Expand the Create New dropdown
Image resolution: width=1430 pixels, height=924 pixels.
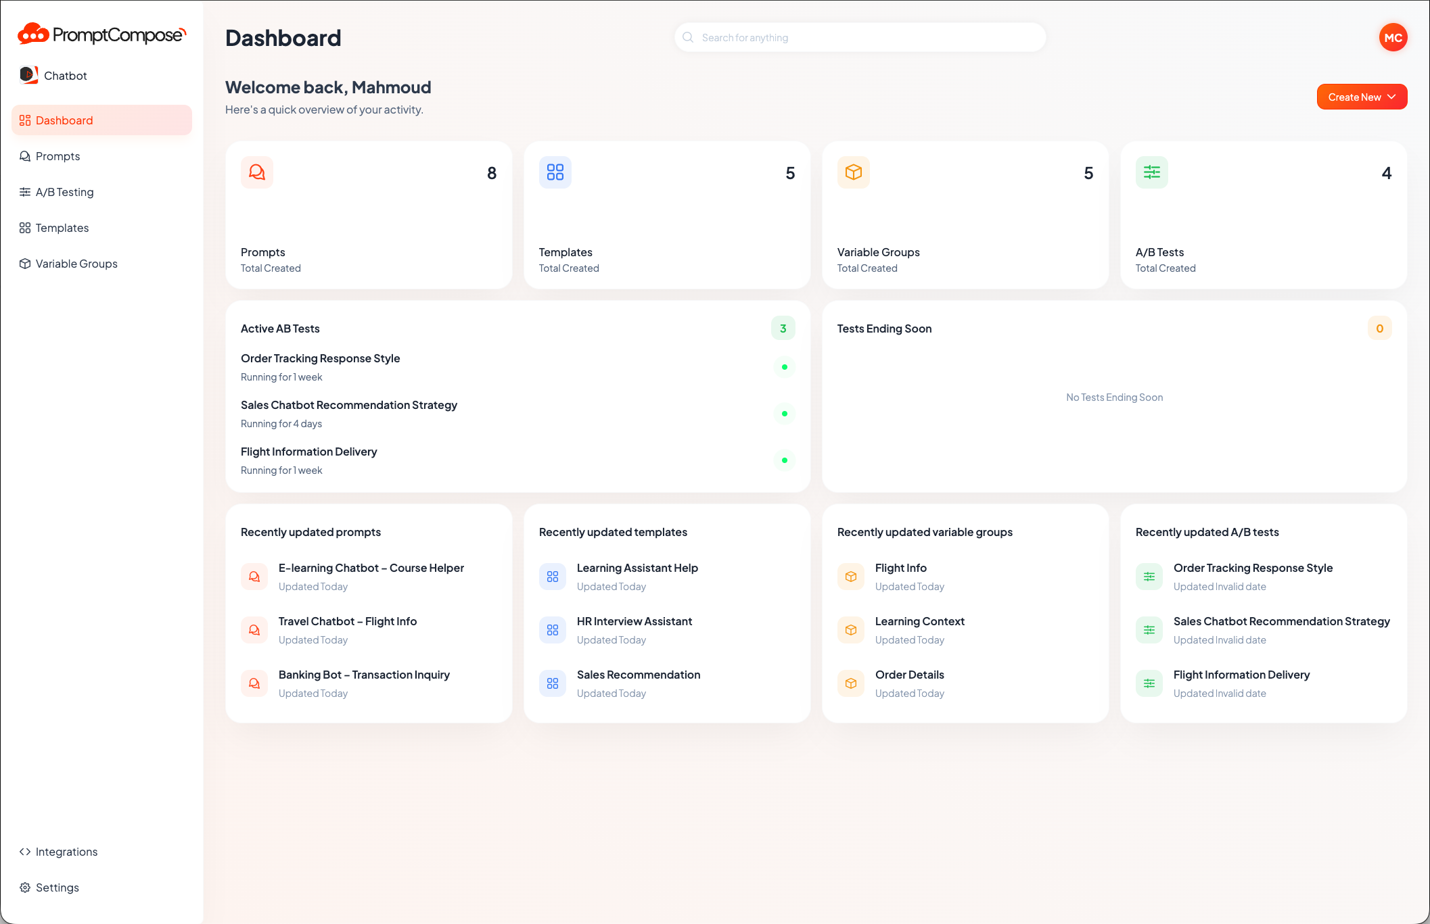click(x=1362, y=97)
